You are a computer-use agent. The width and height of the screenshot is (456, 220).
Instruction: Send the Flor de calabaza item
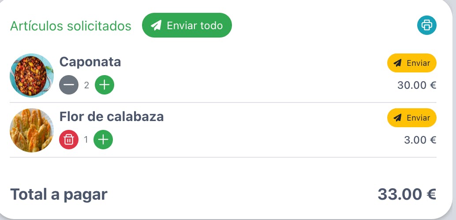pyautogui.click(x=412, y=118)
